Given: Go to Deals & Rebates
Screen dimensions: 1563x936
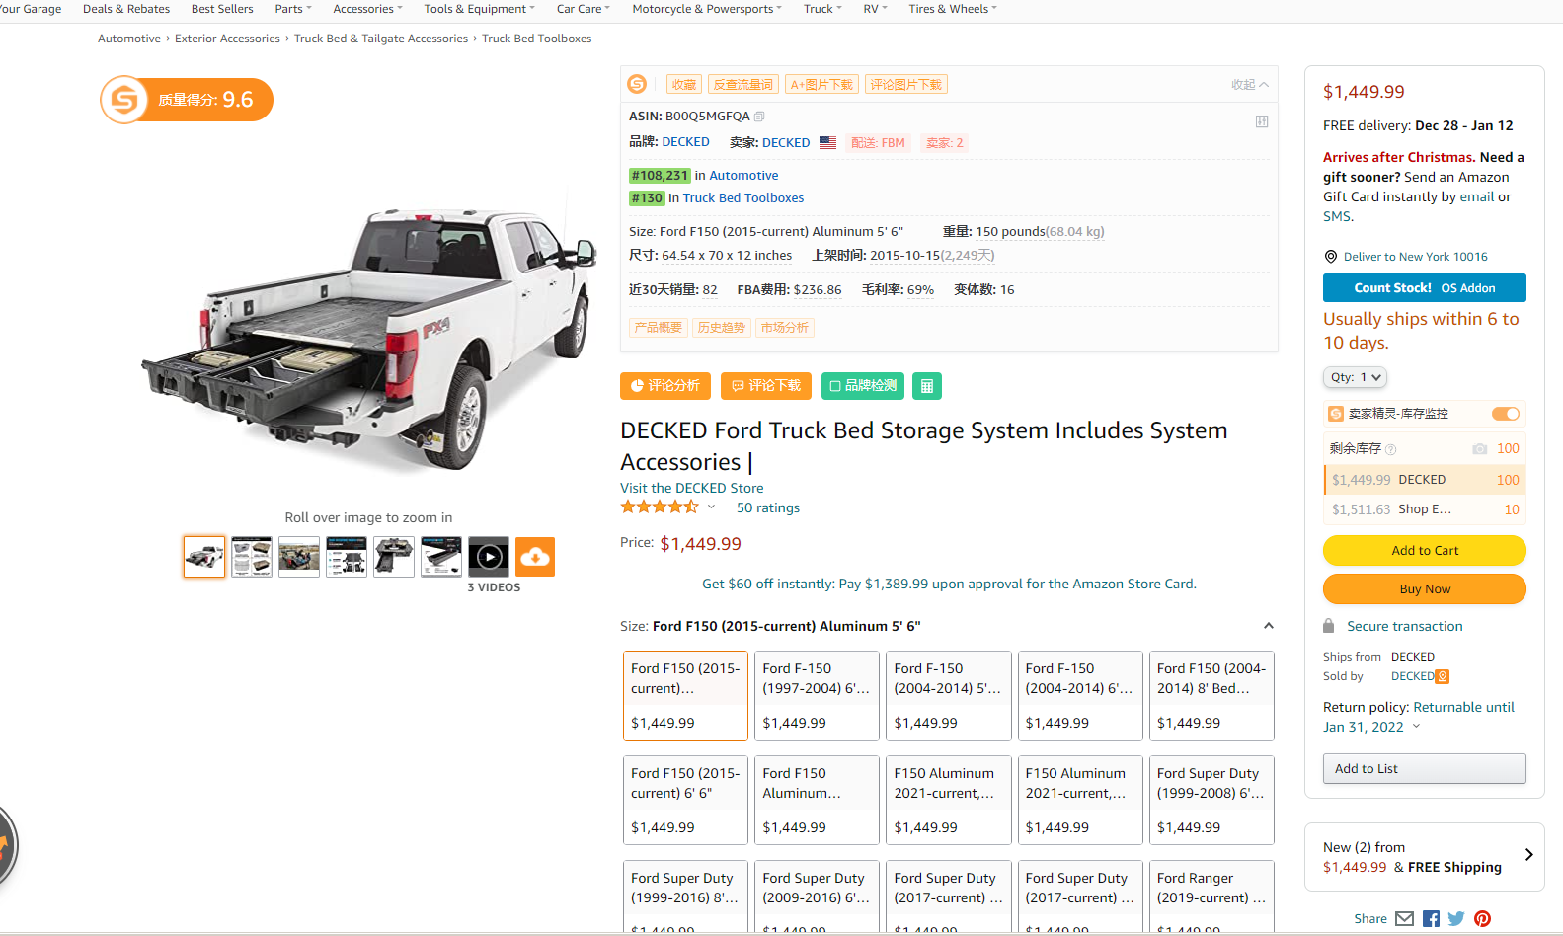Looking at the screenshot, I should [x=126, y=9].
